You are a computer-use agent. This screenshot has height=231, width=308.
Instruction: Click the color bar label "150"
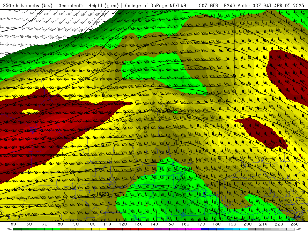[x=169, y=224]
